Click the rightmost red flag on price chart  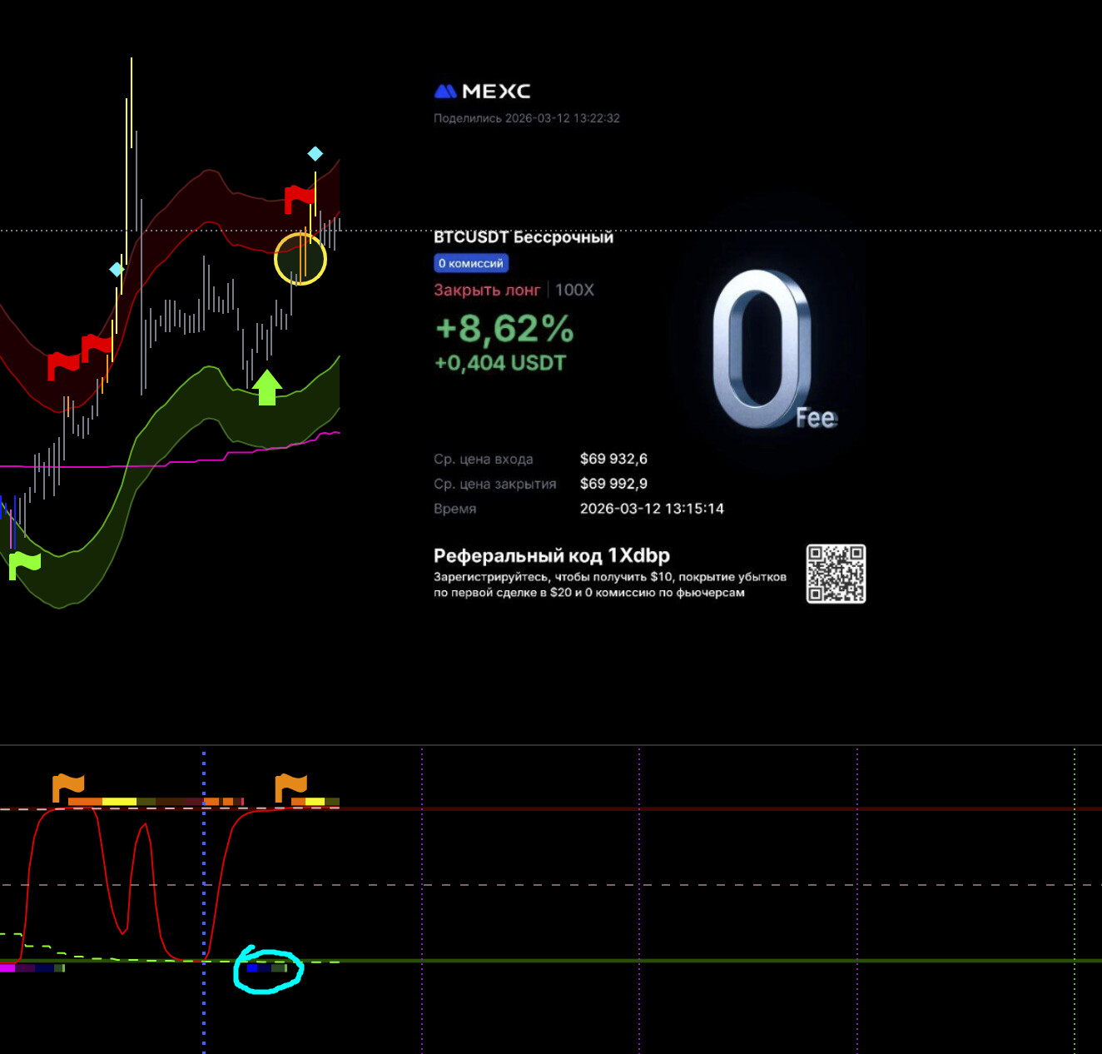pyautogui.click(x=299, y=199)
